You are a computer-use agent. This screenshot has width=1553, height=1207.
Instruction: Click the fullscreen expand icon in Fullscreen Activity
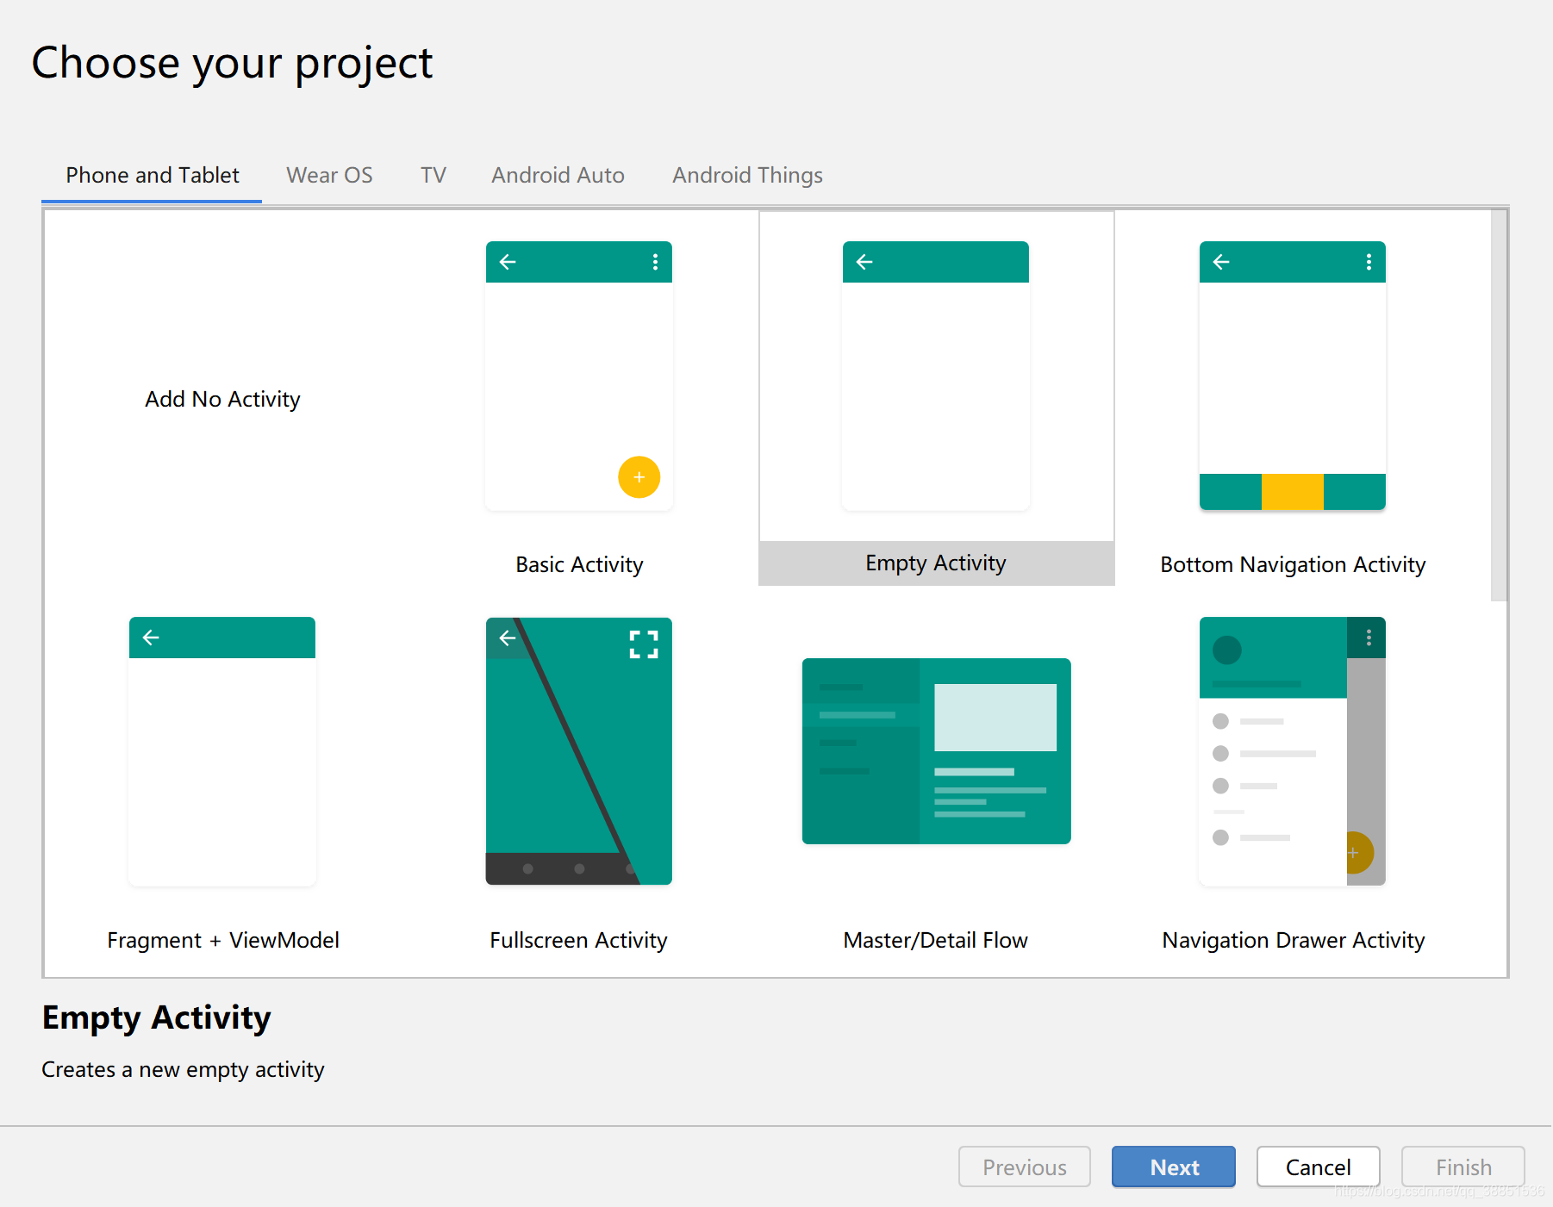point(644,644)
